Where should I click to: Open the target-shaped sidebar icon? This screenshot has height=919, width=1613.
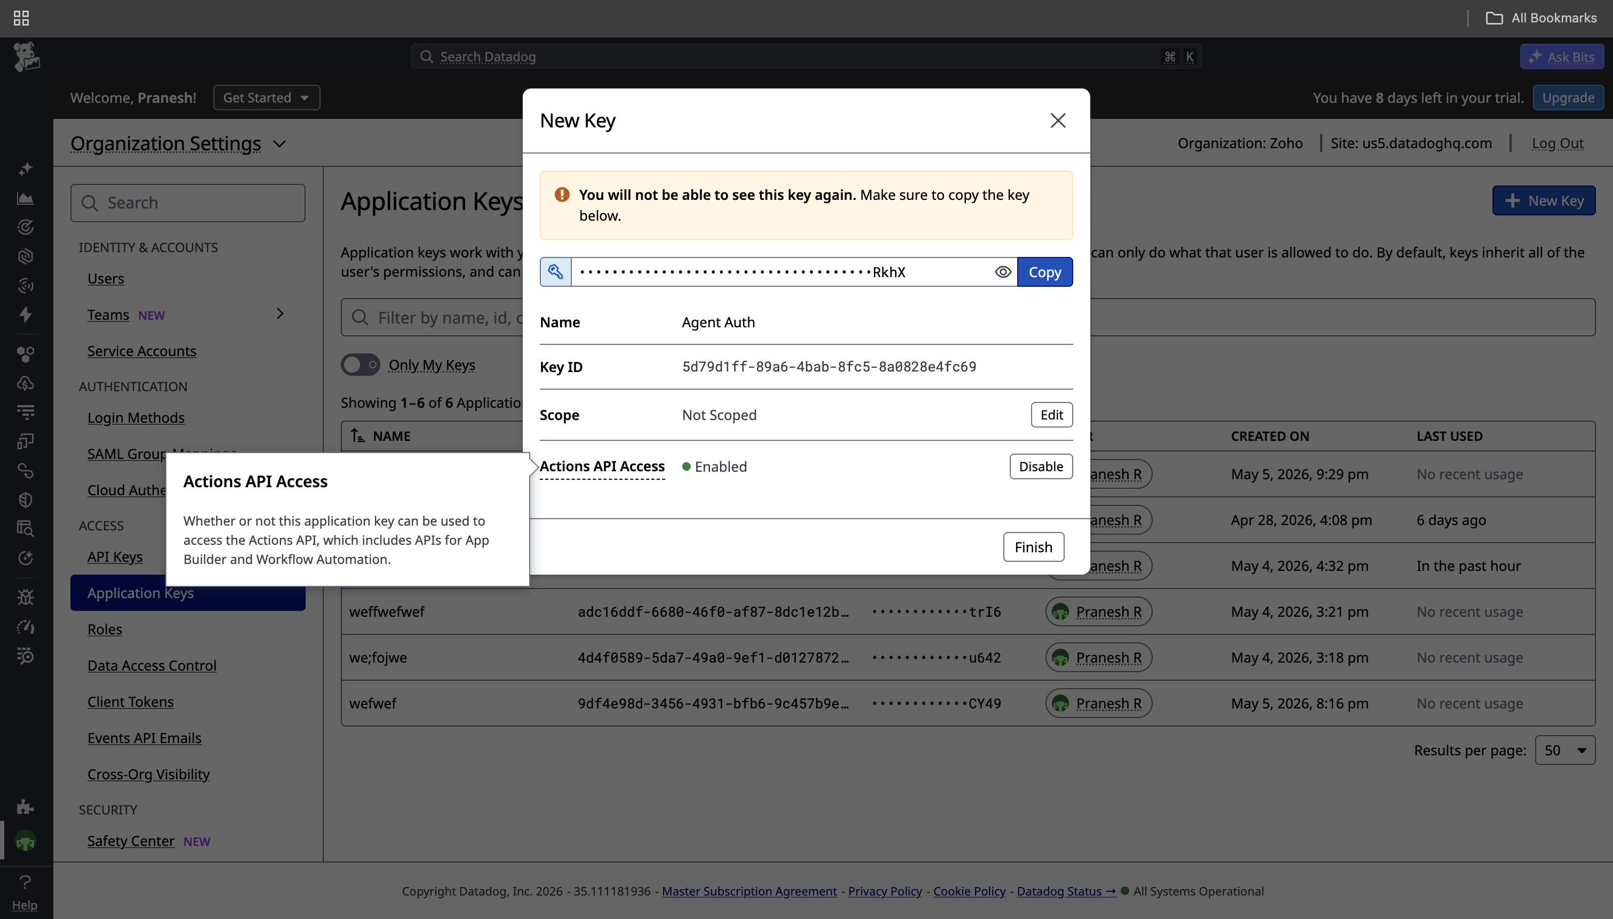pos(25,227)
